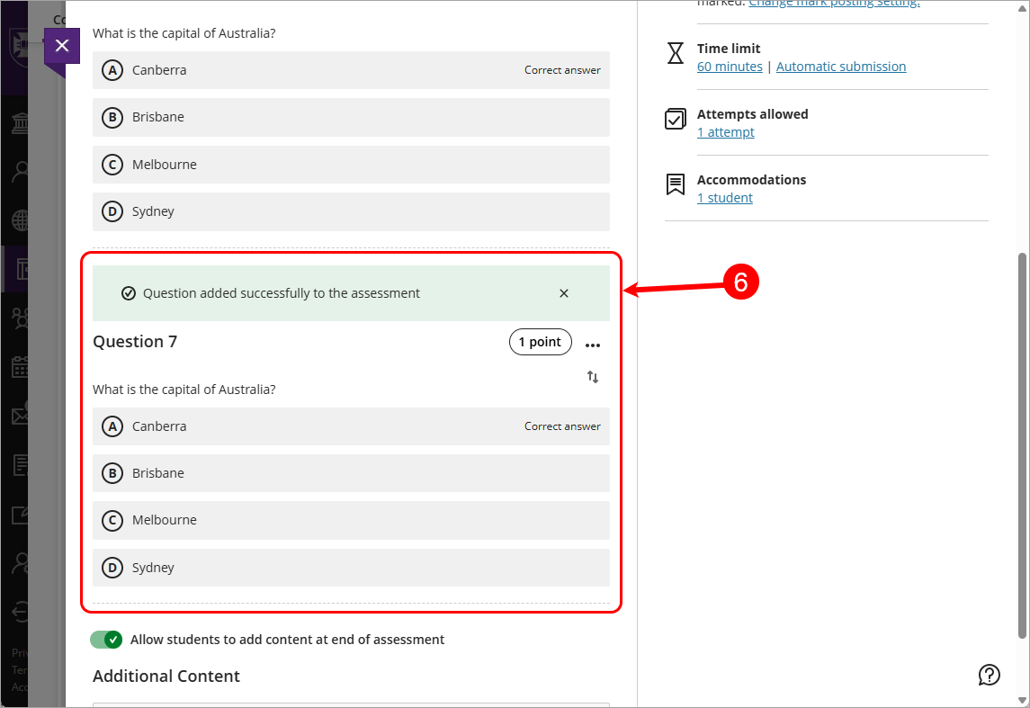Image resolution: width=1030 pixels, height=708 pixels.
Task: Toggle Allow students to add content switch
Action: [x=106, y=640]
